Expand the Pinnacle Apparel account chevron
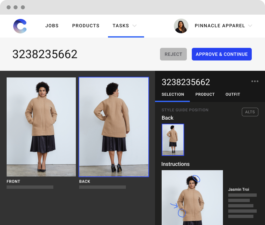Screen dimensions: 265x225 (x=250, y=26)
